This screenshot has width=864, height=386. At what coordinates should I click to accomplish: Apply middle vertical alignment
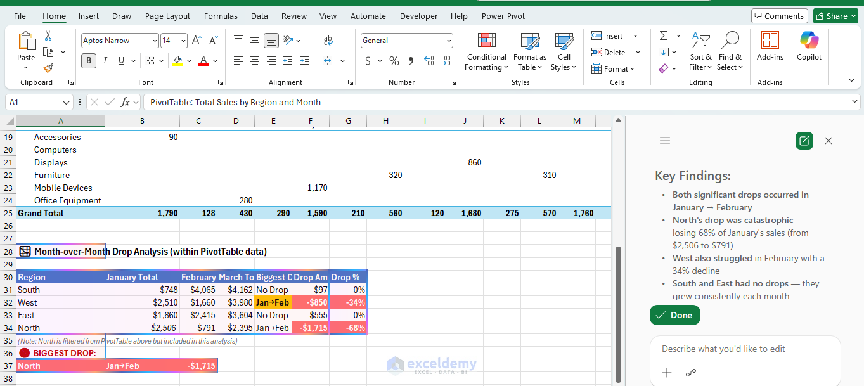255,40
